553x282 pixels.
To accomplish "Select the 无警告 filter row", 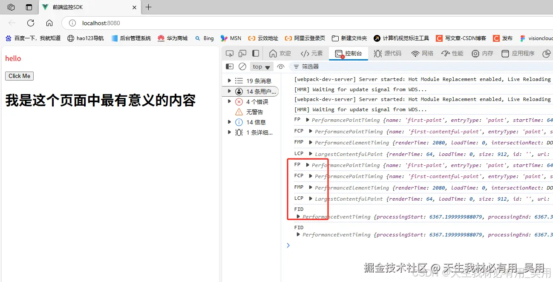I will [251, 112].
